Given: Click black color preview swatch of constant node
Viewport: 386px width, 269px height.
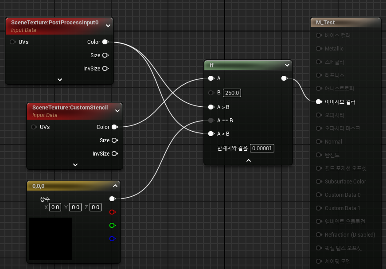Looking at the screenshot, I should click(x=51, y=239).
